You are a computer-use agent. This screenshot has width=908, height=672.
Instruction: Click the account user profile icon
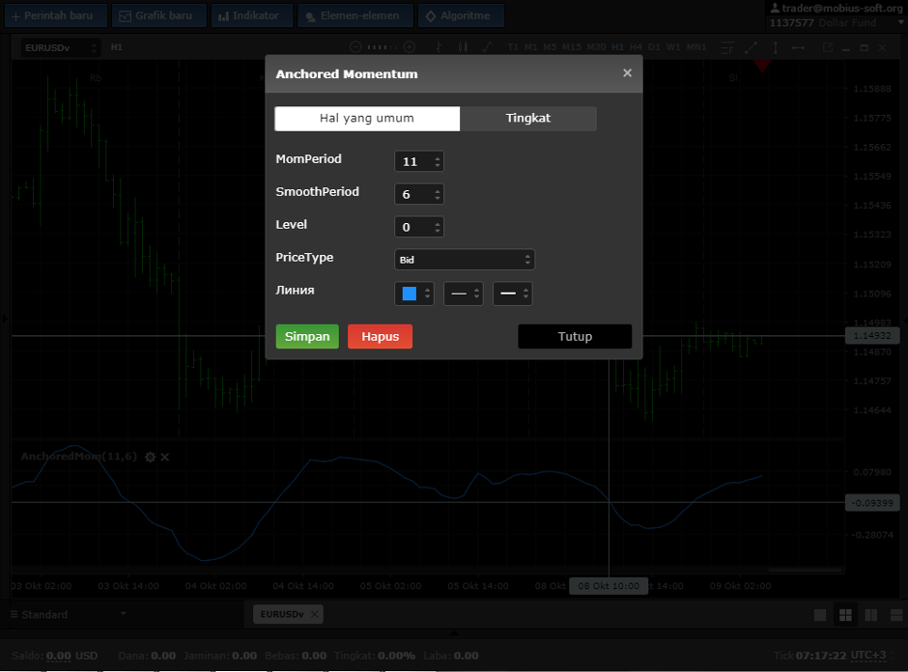point(775,8)
